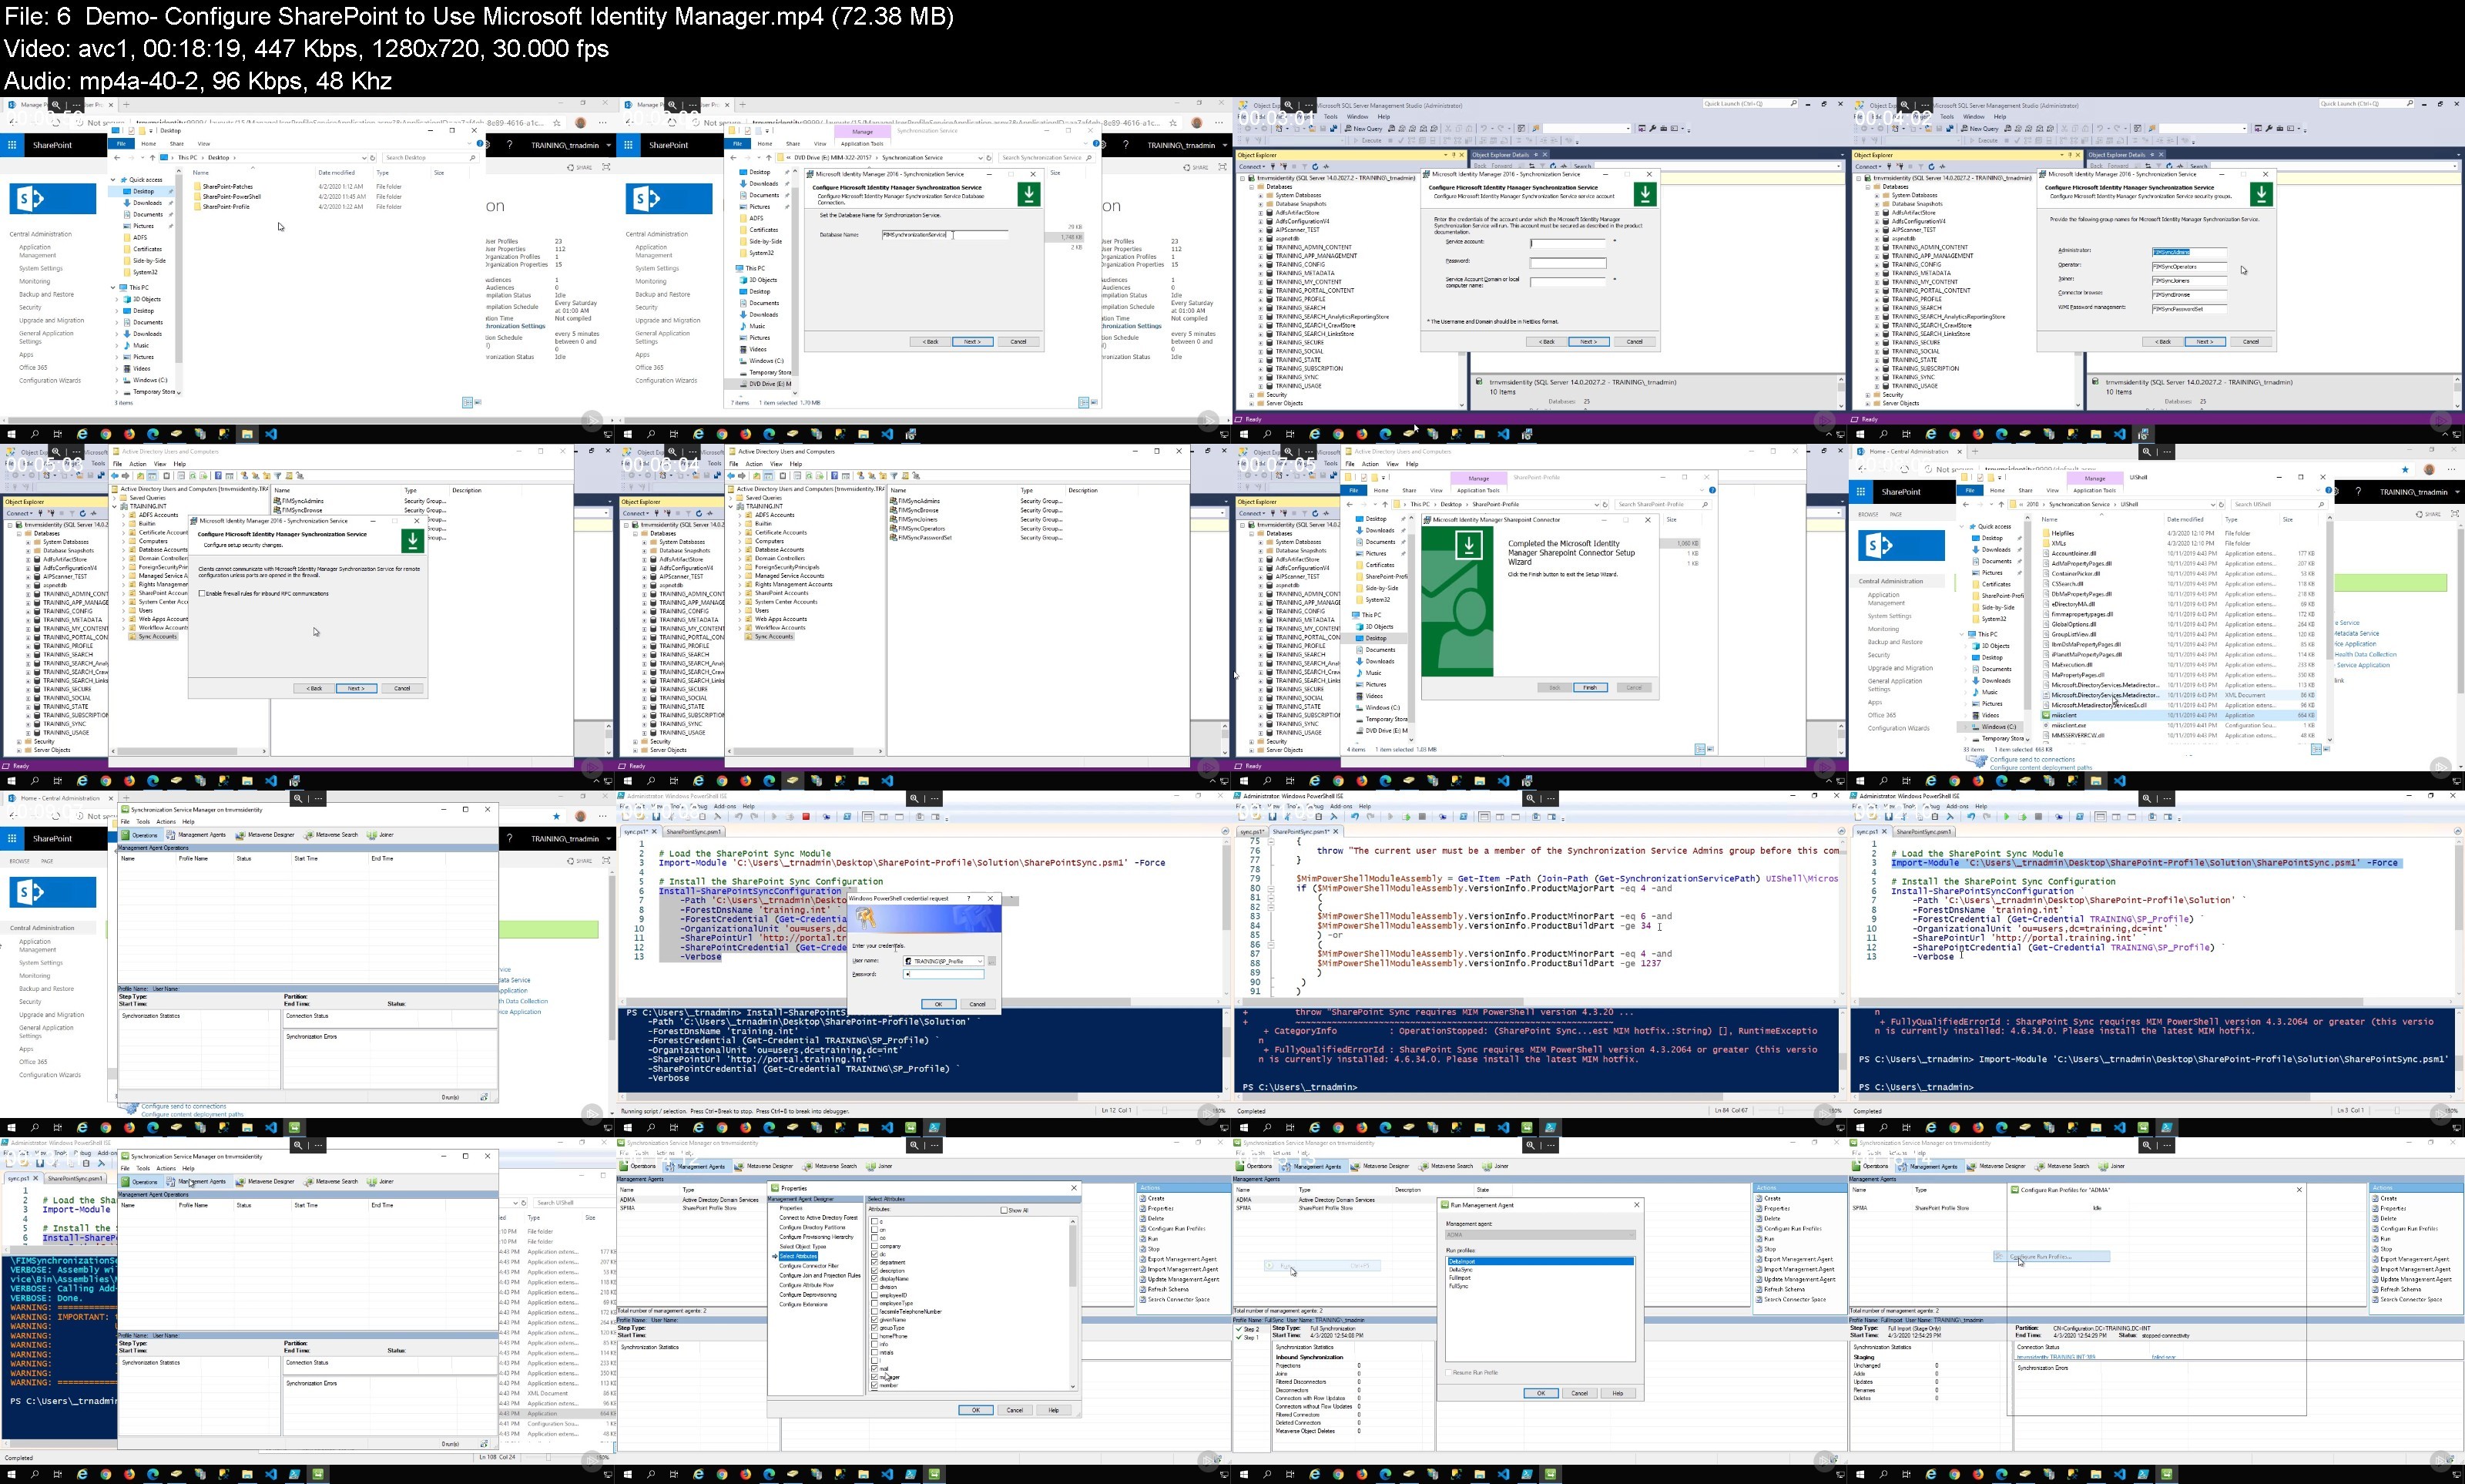The width and height of the screenshot is (2465, 1484).
Task: Open the Management agent ADMA dropdown
Action: point(1541,1235)
